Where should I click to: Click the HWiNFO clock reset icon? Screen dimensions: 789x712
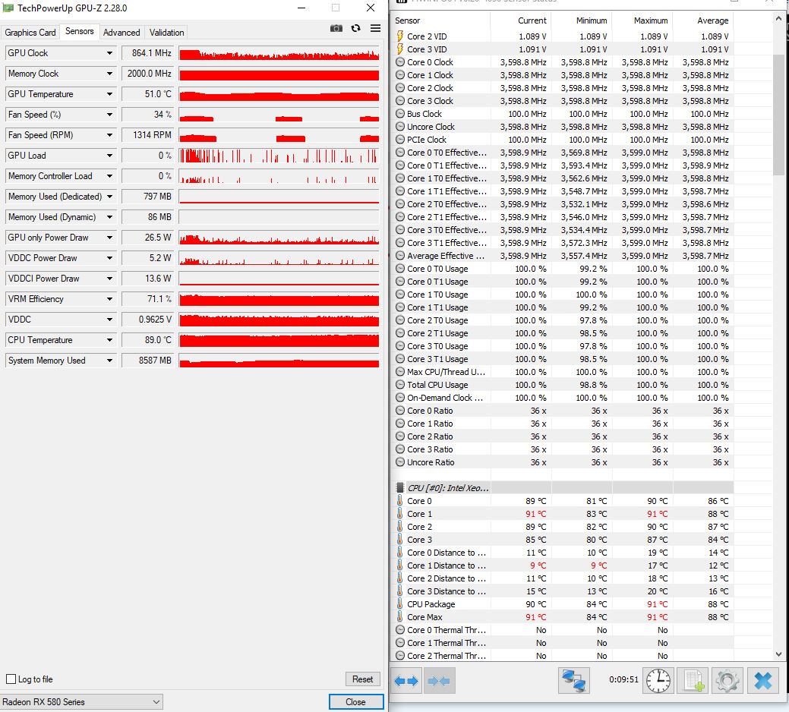click(658, 682)
